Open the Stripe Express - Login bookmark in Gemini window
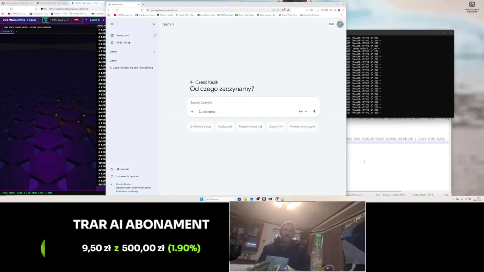The height and width of the screenshot is (272, 484). pyautogui.click(x=145, y=15)
